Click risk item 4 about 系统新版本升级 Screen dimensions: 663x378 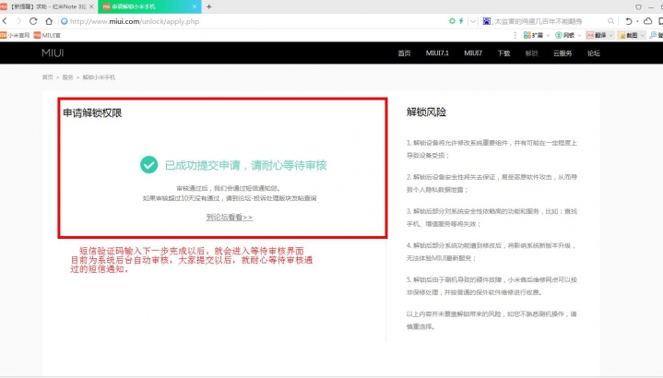[x=491, y=252]
